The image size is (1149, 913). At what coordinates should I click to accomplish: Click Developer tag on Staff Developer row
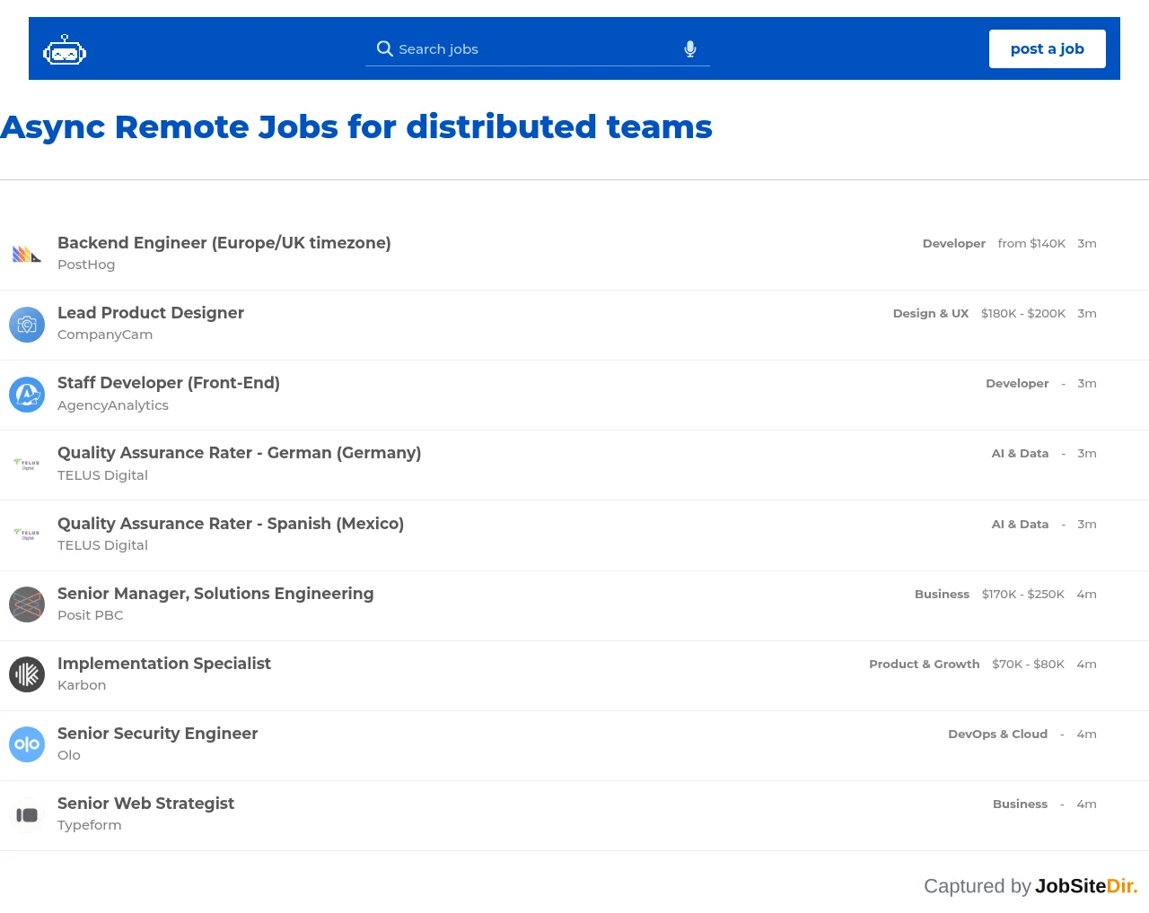tap(1017, 383)
